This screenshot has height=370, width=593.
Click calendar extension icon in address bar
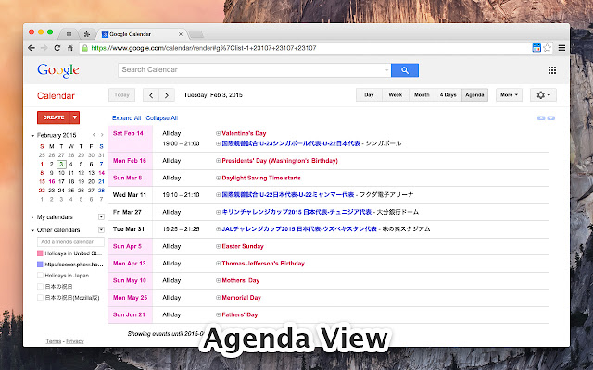tap(536, 48)
